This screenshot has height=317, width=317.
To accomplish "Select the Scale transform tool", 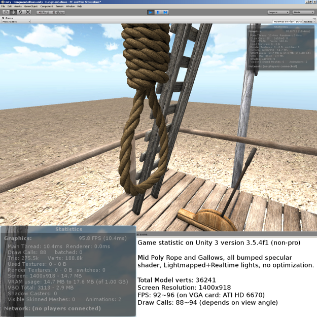I will (x=28, y=12).
